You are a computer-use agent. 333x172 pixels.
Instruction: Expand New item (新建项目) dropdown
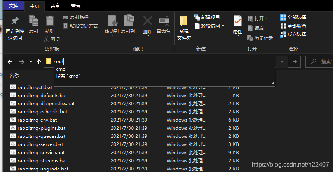(223, 17)
